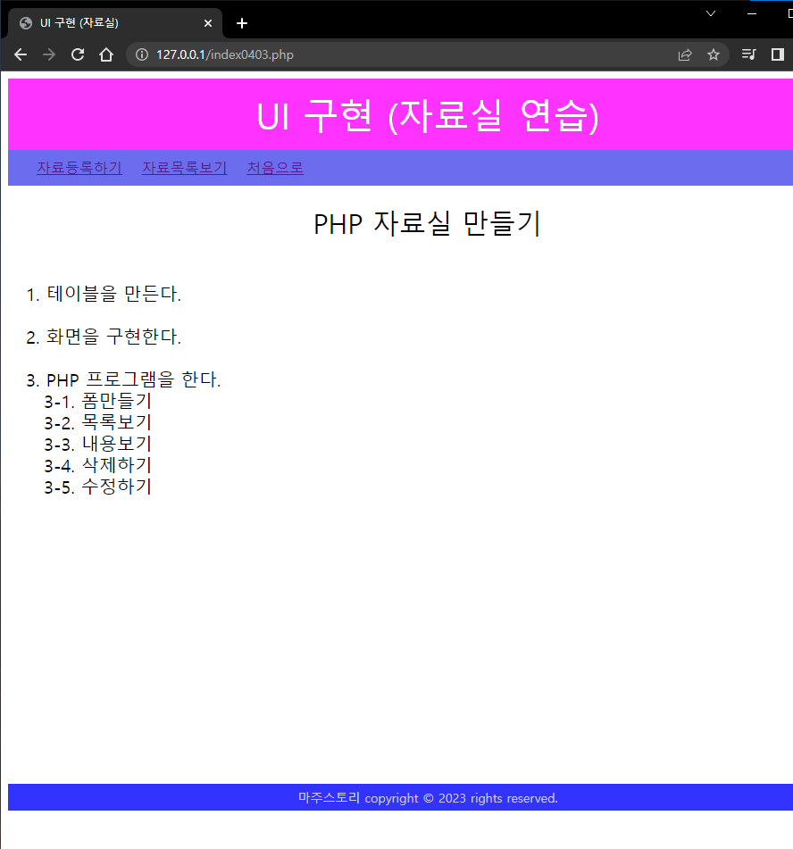The width and height of the screenshot is (793, 849).
Task: View site information icon in address bar
Action: coord(142,54)
